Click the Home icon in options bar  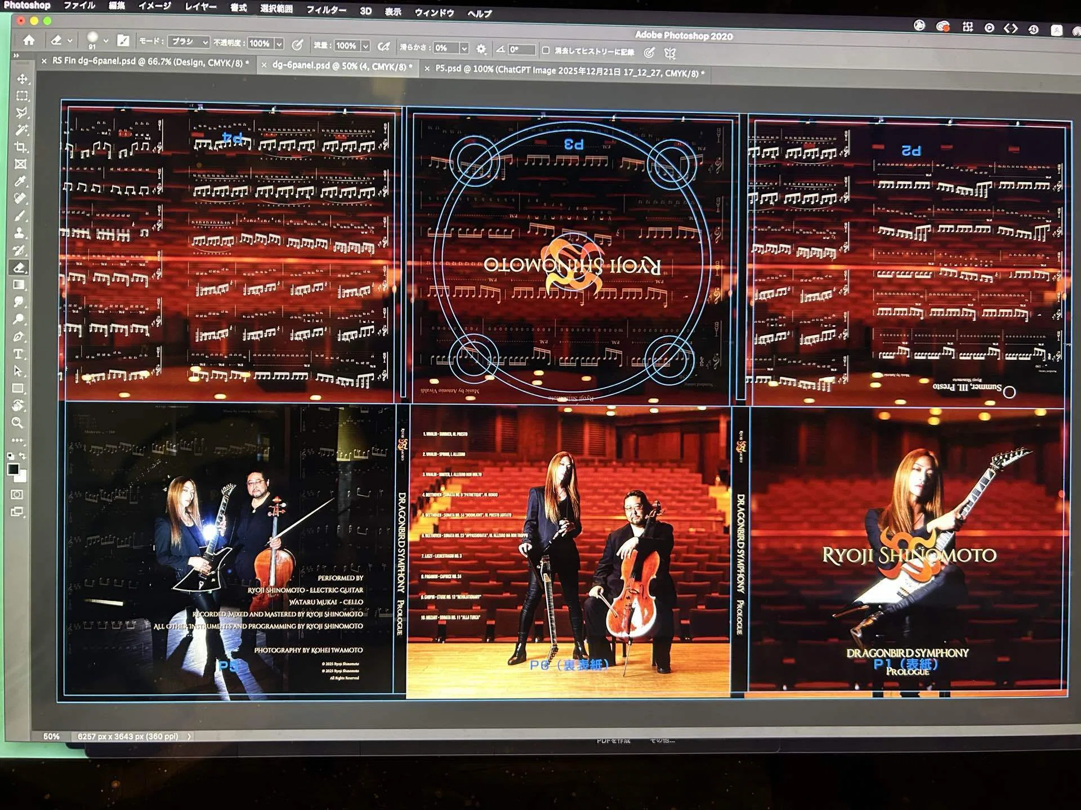[x=29, y=40]
